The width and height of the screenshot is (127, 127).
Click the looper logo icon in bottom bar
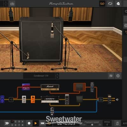[7, 123]
